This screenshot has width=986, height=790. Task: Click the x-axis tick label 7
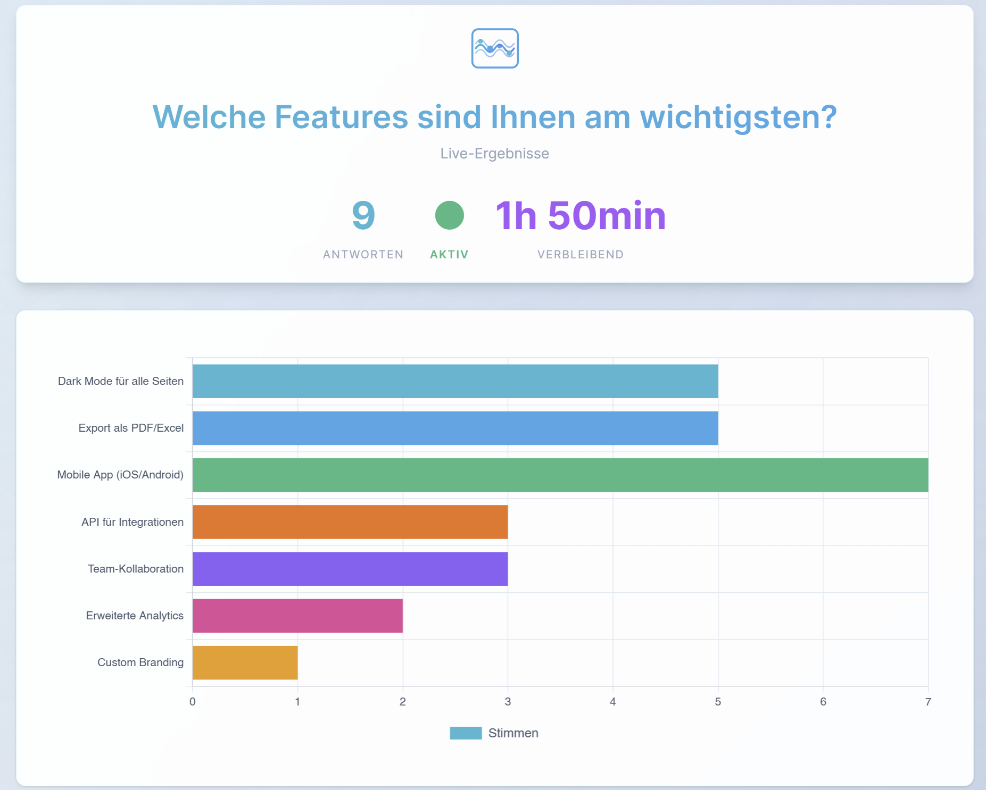[x=927, y=702]
